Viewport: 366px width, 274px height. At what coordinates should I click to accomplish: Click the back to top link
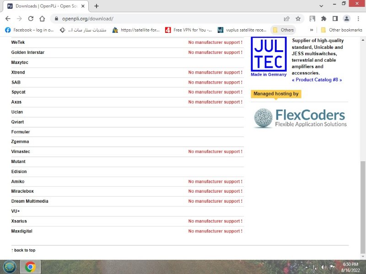click(24, 250)
